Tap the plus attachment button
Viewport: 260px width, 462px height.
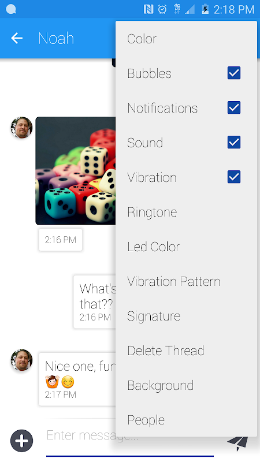21,441
